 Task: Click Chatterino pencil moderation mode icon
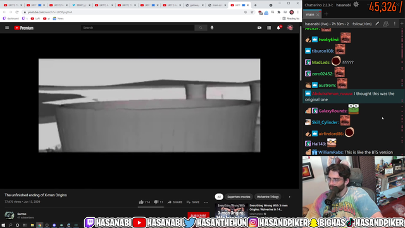[x=377, y=24]
